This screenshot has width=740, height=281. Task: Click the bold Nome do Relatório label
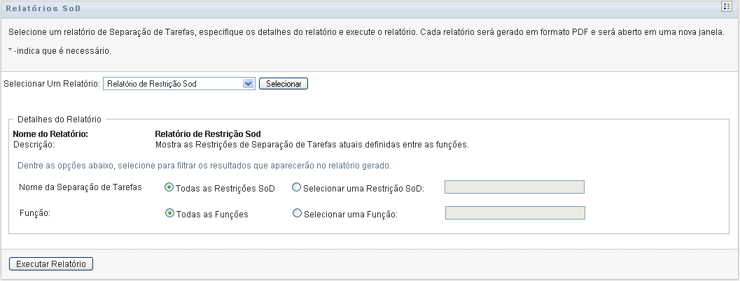click(x=50, y=134)
